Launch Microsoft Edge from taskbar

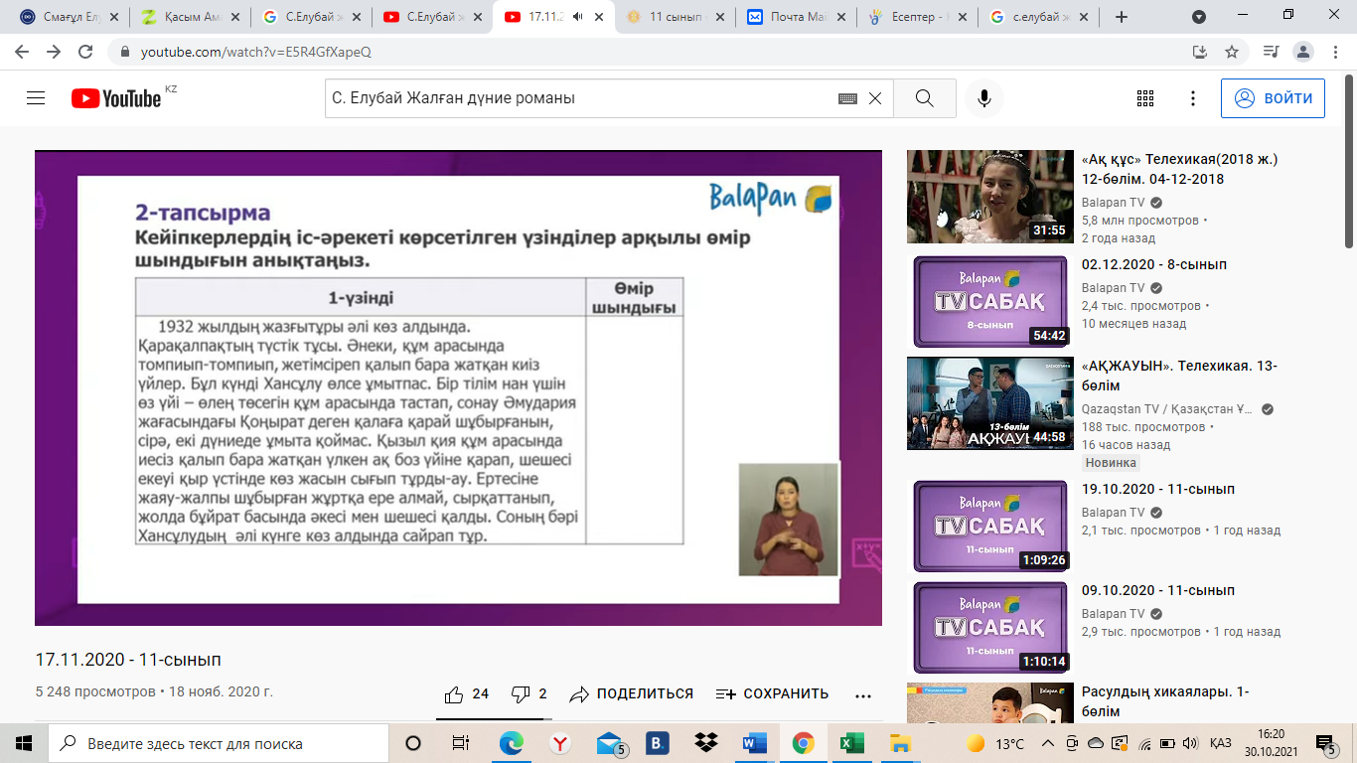(511, 743)
